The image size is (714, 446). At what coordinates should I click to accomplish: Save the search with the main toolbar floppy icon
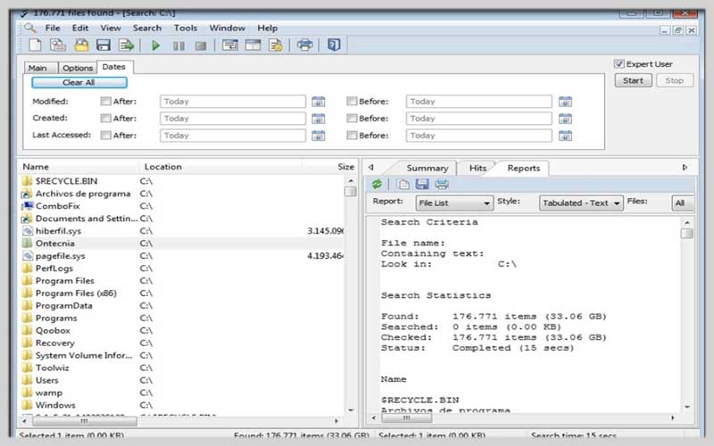[104, 45]
